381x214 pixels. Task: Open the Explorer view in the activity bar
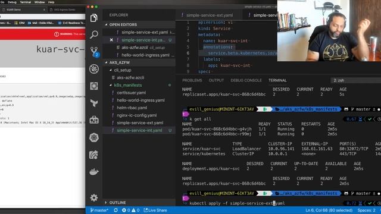pos(94,18)
